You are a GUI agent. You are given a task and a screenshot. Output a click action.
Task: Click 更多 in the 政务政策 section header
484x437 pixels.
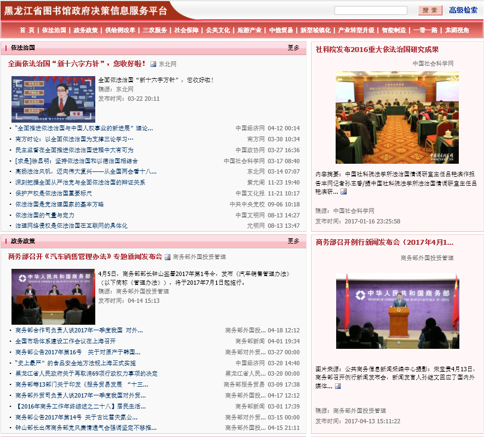293,241
